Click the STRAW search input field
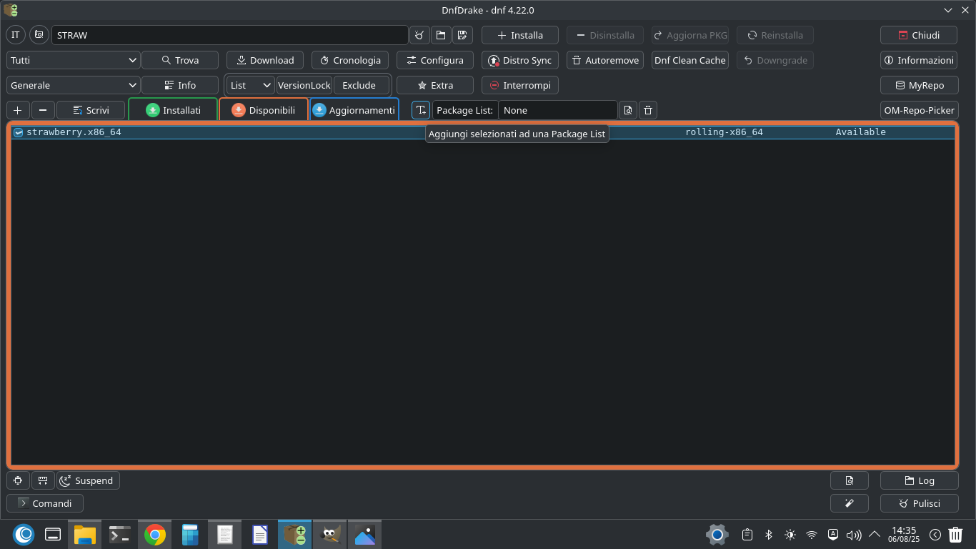The height and width of the screenshot is (549, 976). (x=229, y=35)
